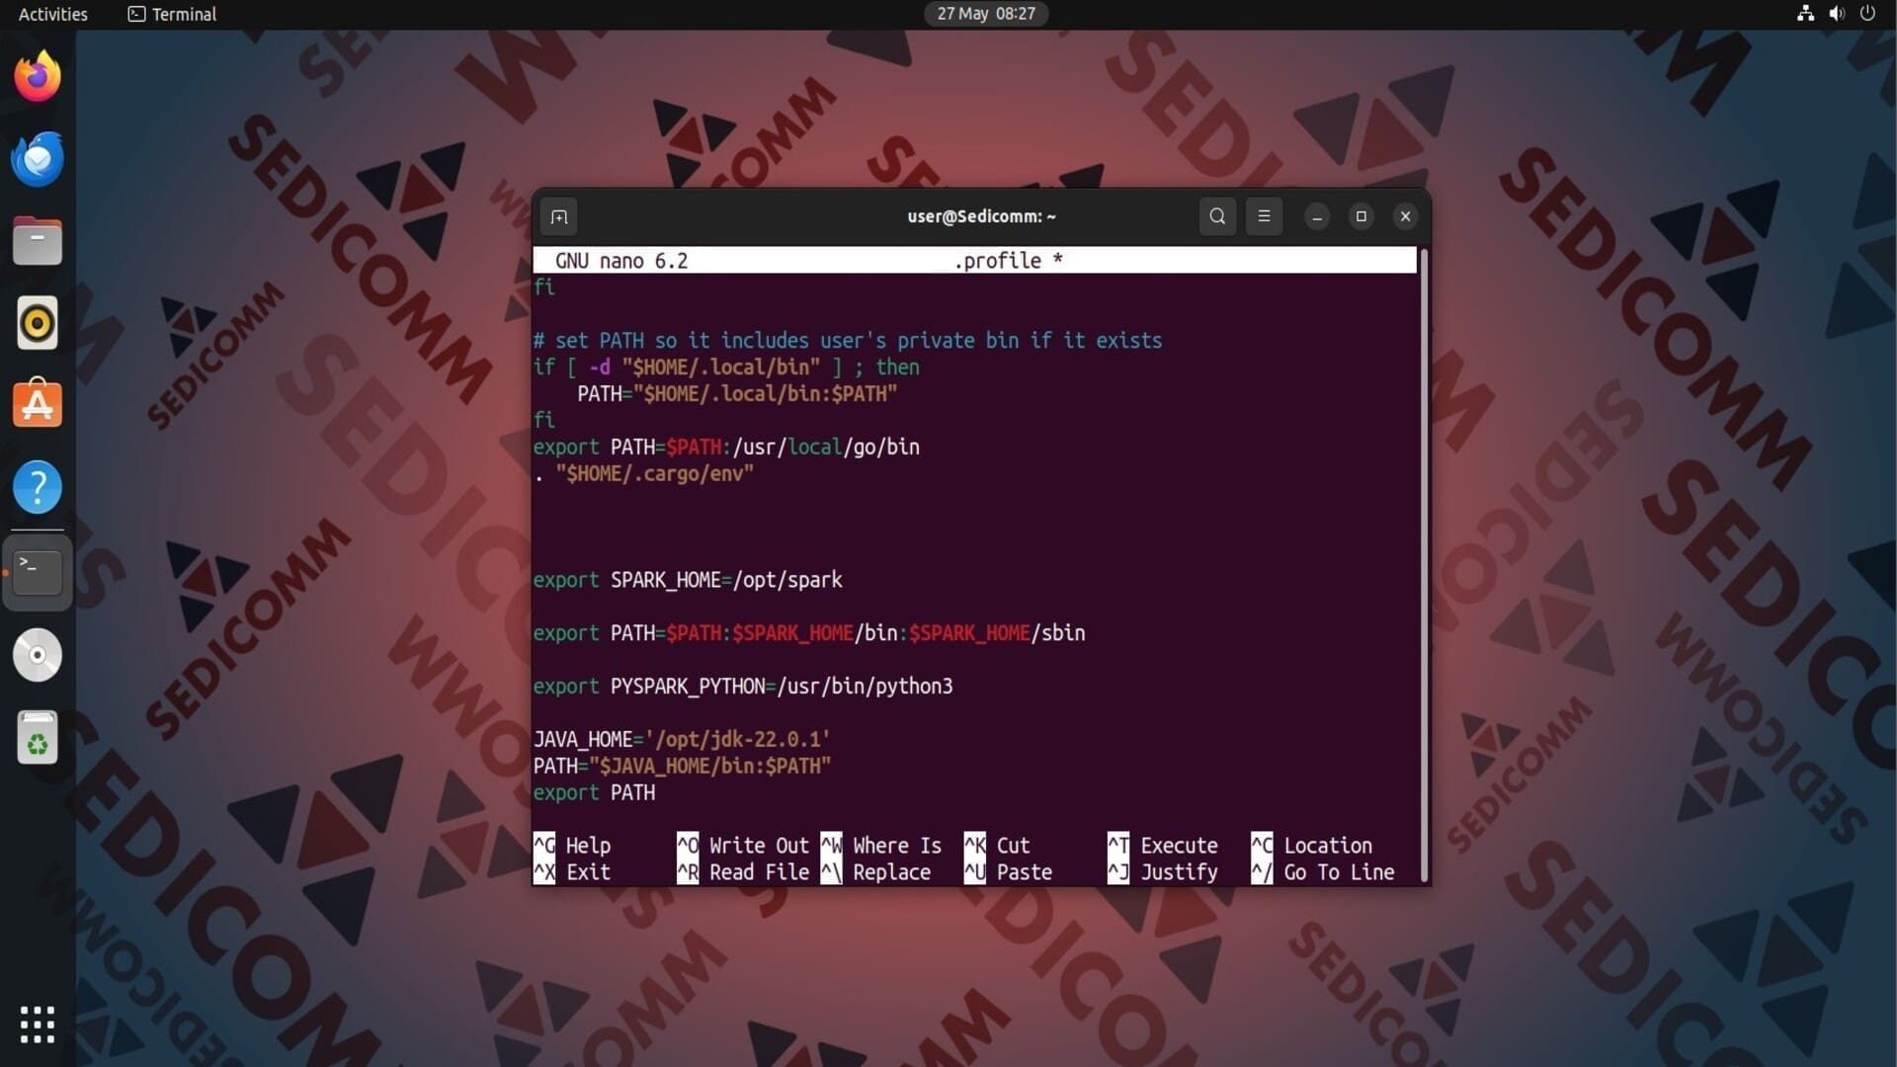Open Help from the dock

click(38, 487)
